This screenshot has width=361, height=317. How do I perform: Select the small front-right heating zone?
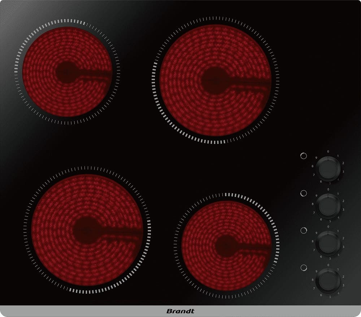[x=227, y=246]
